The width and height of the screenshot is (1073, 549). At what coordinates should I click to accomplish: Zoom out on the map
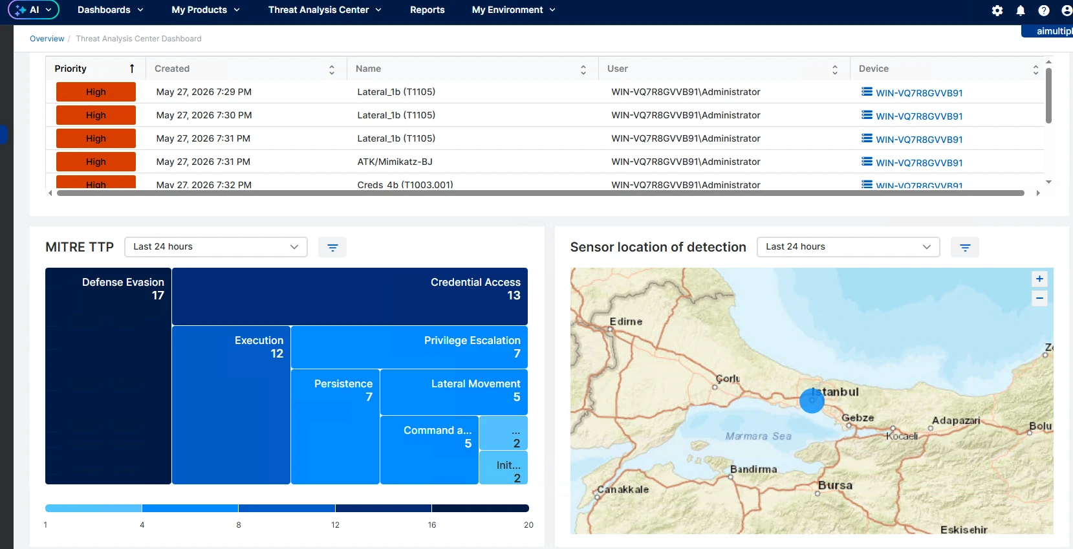[x=1039, y=298]
